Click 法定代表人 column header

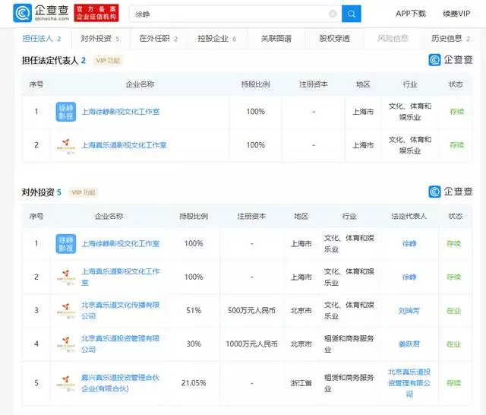[409, 216]
